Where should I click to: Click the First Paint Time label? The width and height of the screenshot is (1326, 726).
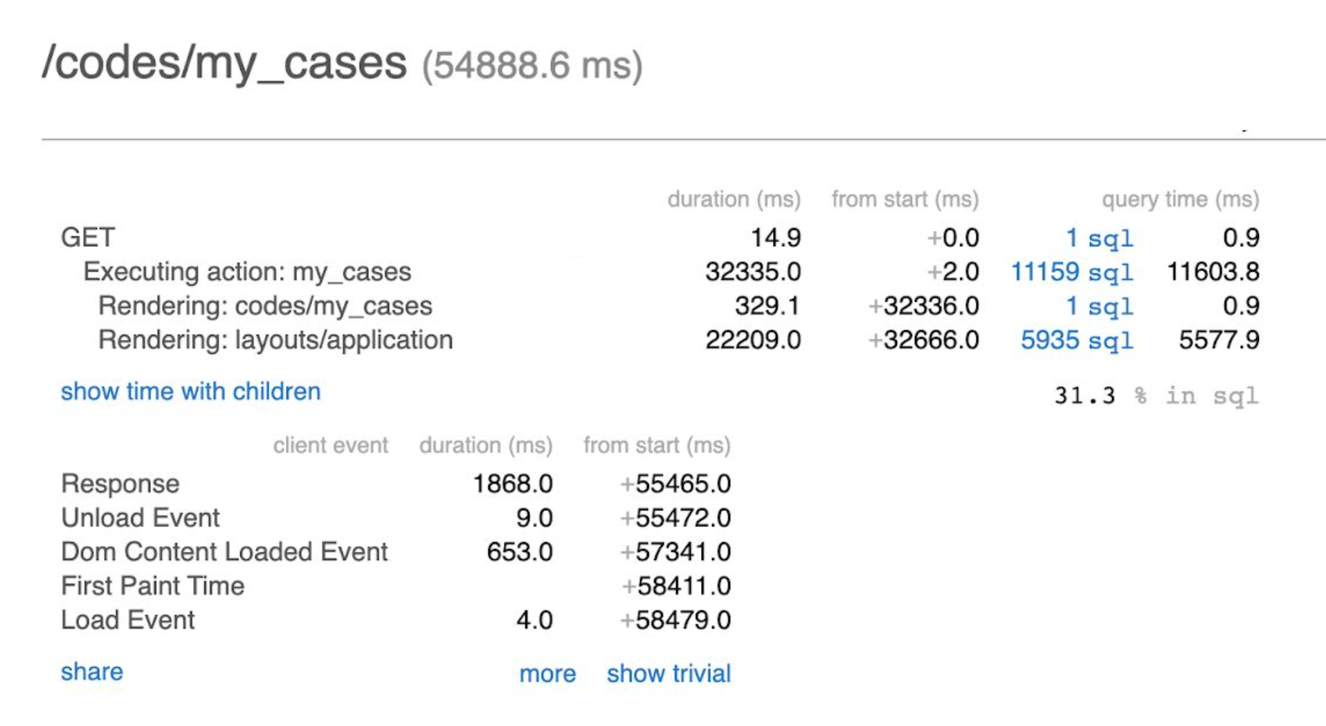[153, 586]
